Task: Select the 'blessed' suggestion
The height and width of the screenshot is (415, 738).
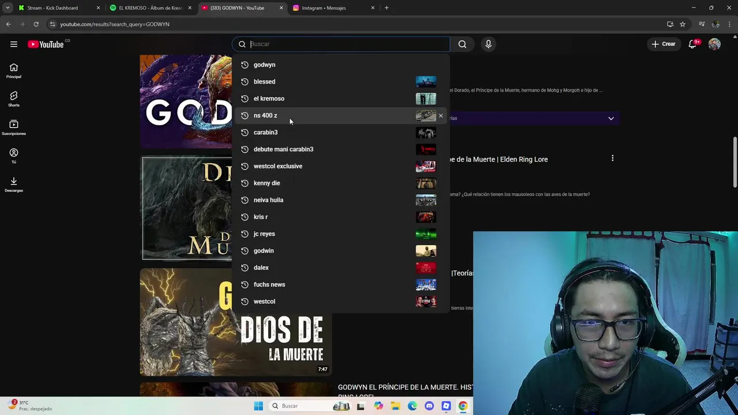Action: click(341, 82)
